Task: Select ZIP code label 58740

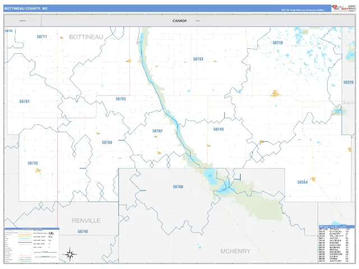Action: (x=83, y=231)
